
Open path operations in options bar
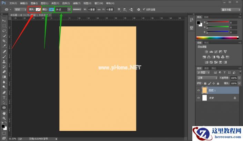[x=119, y=10]
